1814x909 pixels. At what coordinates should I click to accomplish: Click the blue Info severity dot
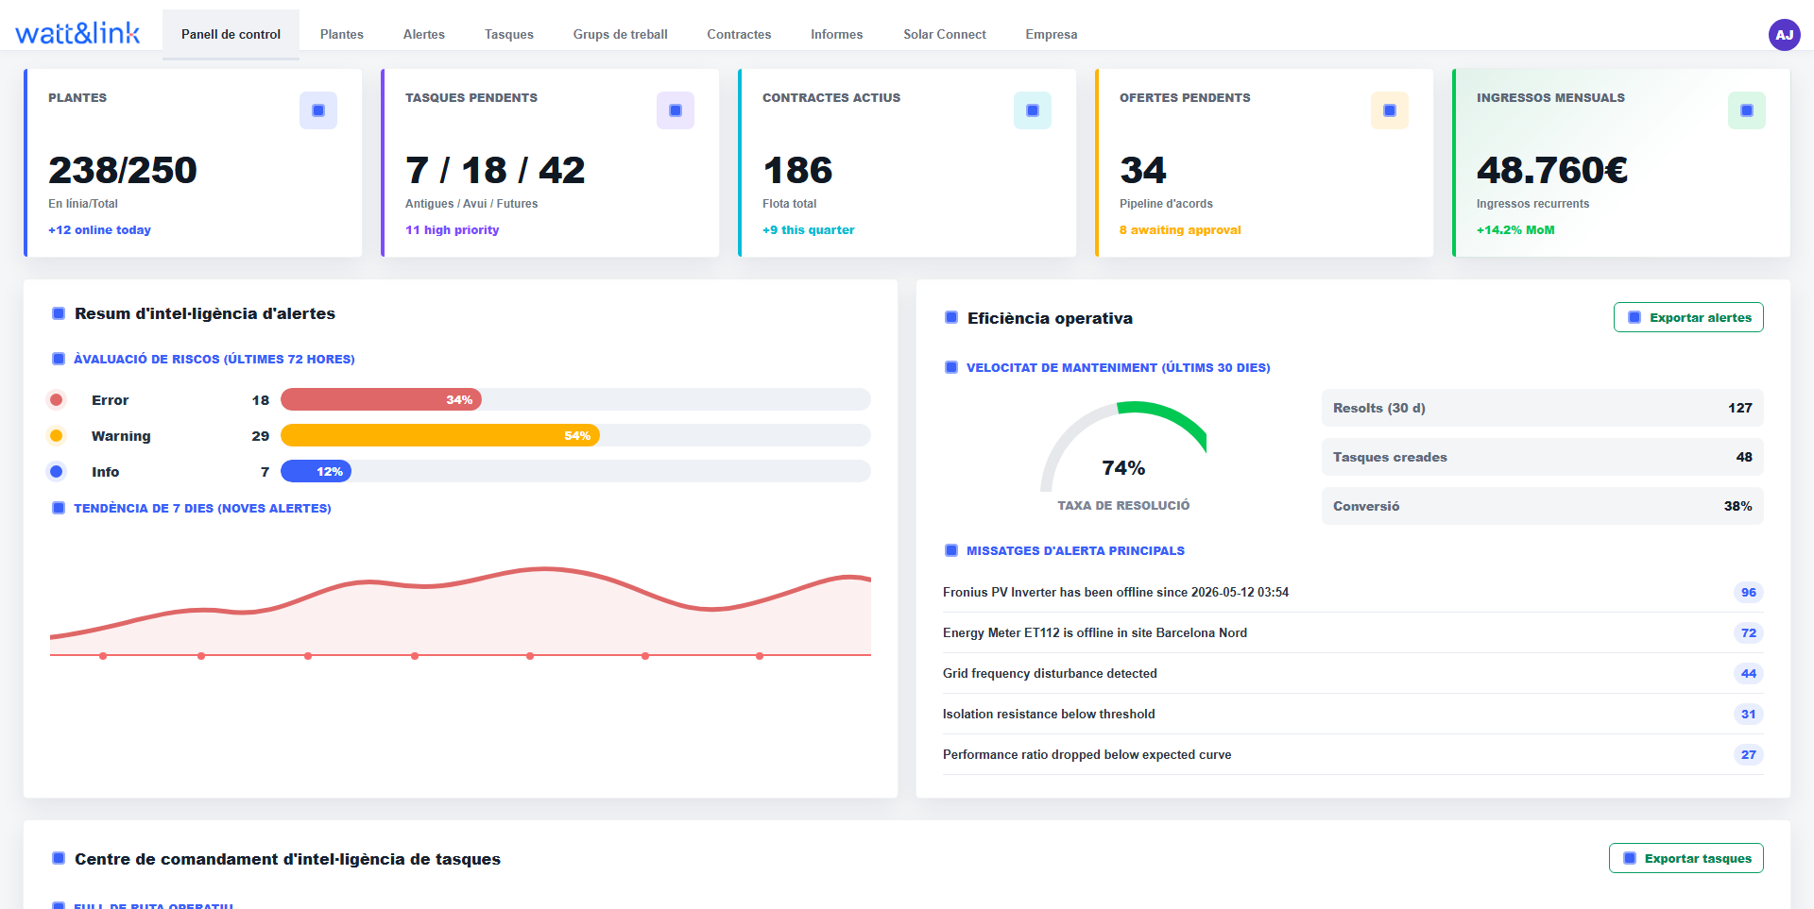click(57, 472)
